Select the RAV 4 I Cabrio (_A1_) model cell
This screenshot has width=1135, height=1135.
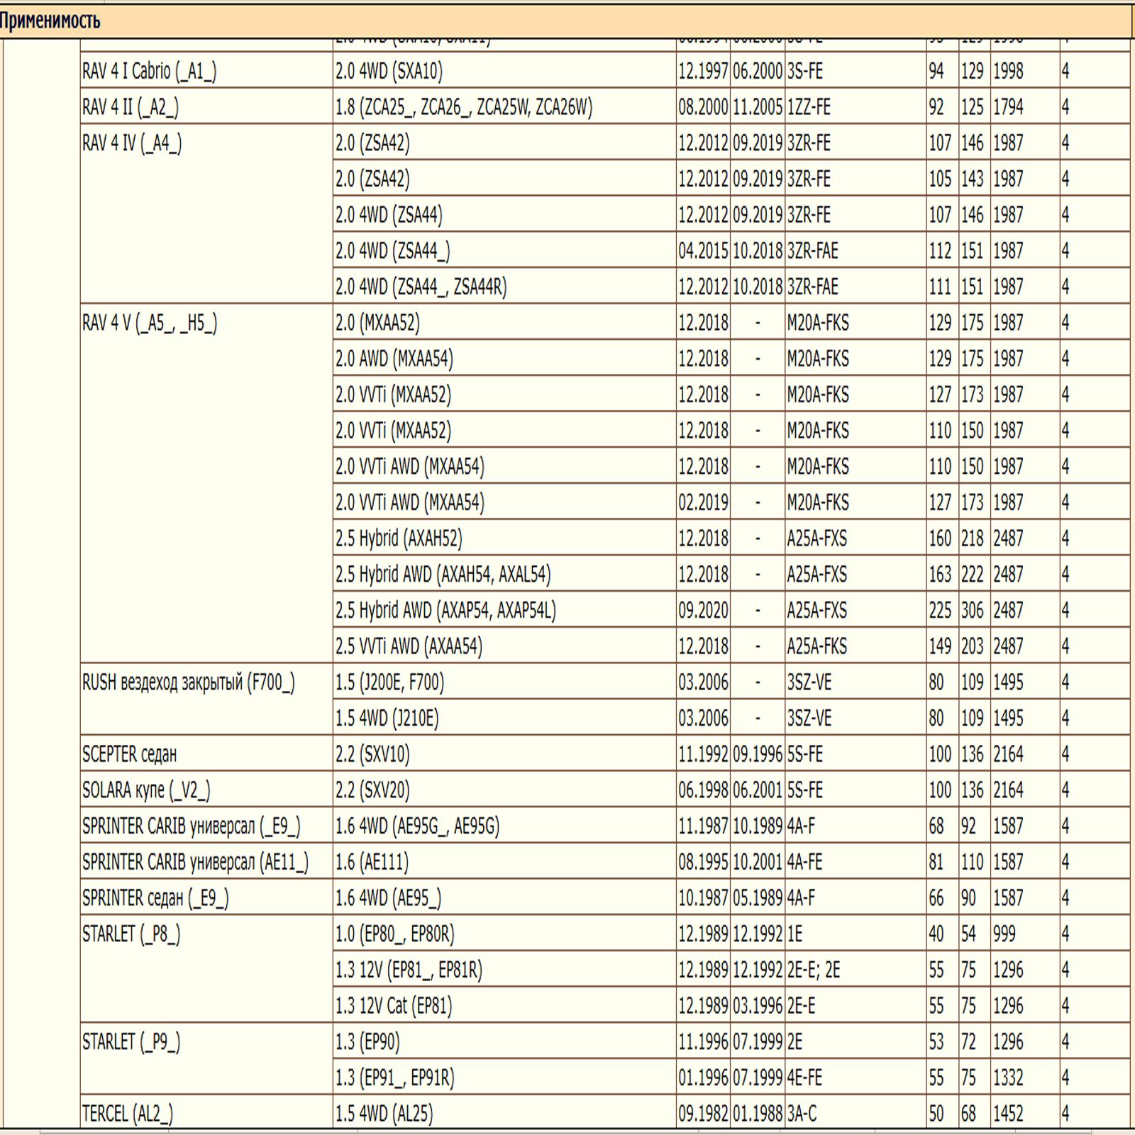click(x=149, y=71)
